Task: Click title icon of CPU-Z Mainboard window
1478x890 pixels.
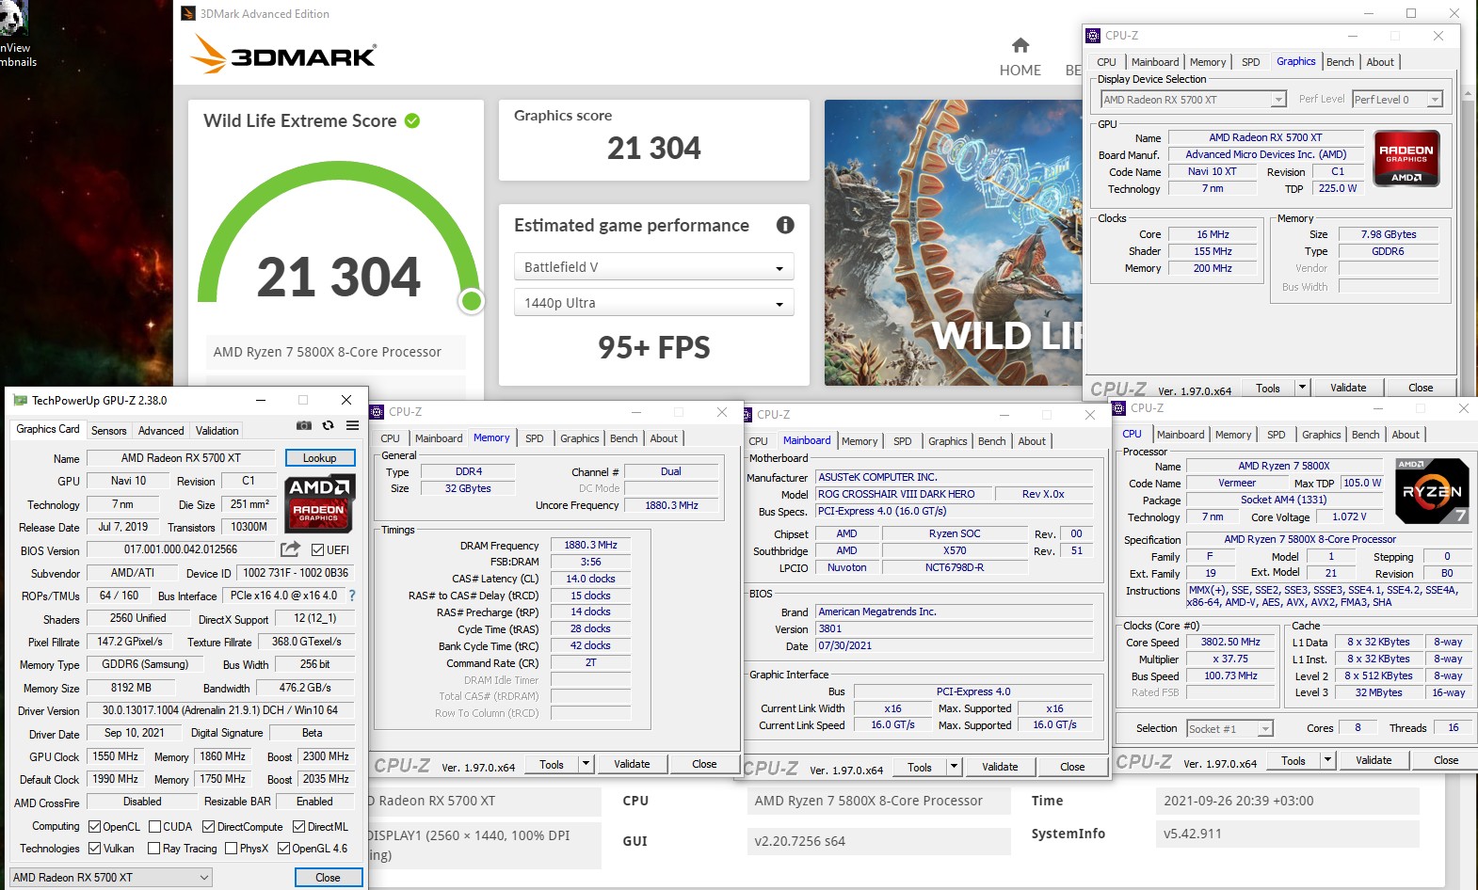Action: click(747, 415)
